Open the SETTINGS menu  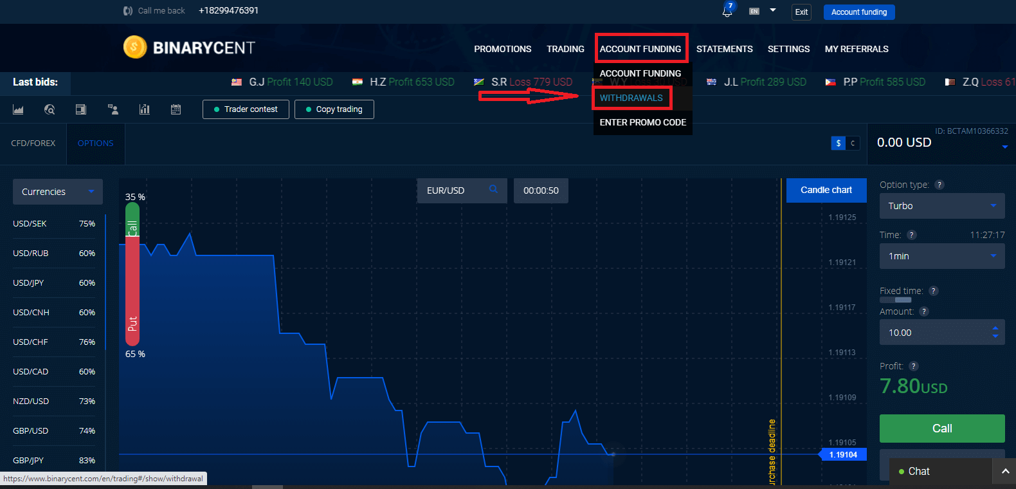(789, 49)
